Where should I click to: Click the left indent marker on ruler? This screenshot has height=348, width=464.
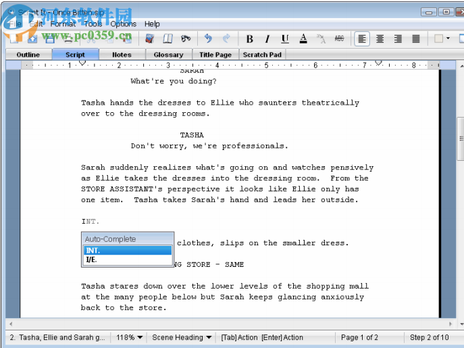(x=82, y=63)
